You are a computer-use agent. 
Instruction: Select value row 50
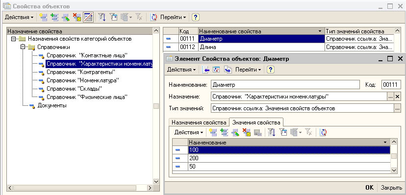coord(281,167)
